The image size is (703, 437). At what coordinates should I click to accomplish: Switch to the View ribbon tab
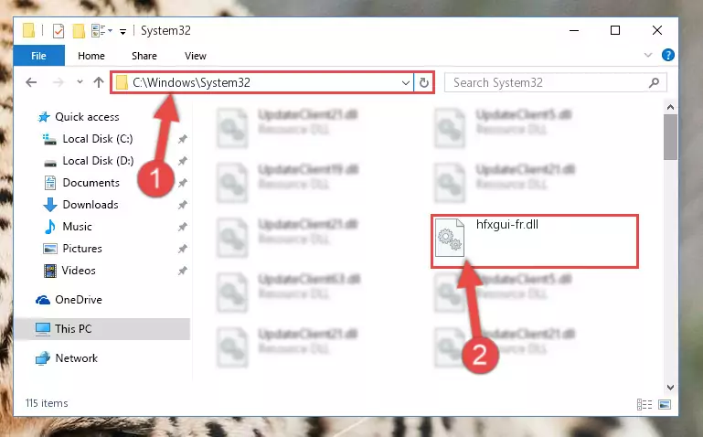pyautogui.click(x=196, y=56)
